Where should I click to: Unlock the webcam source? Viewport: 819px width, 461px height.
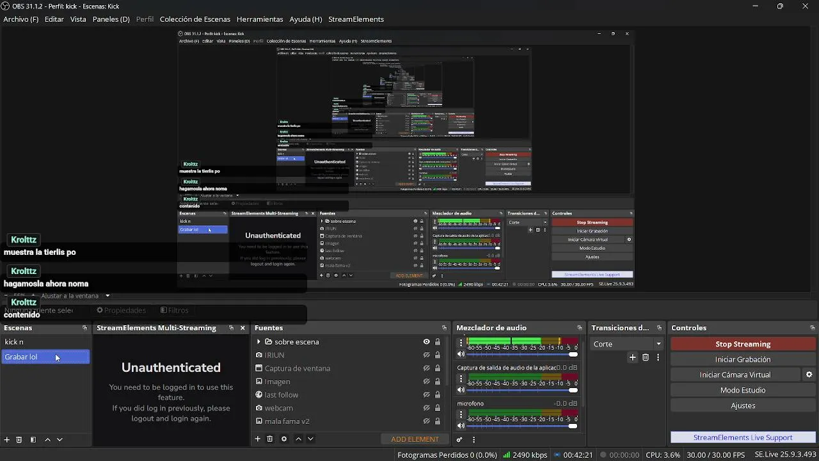click(438, 408)
